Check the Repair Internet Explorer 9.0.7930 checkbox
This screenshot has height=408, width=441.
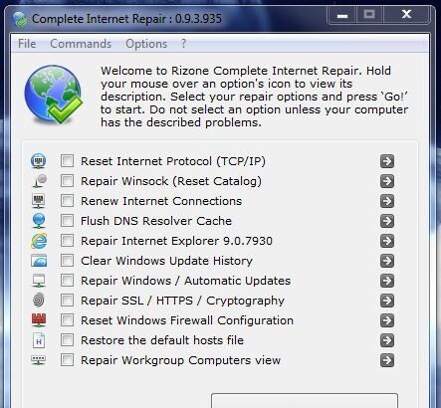67,241
